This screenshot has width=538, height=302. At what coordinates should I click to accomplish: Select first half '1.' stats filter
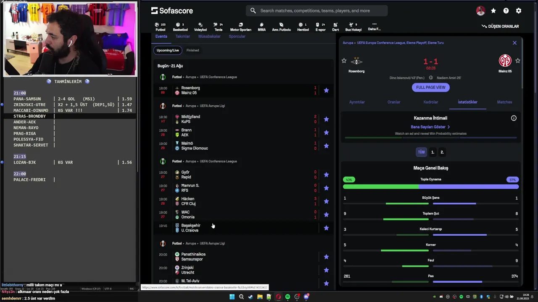tap(433, 152)
